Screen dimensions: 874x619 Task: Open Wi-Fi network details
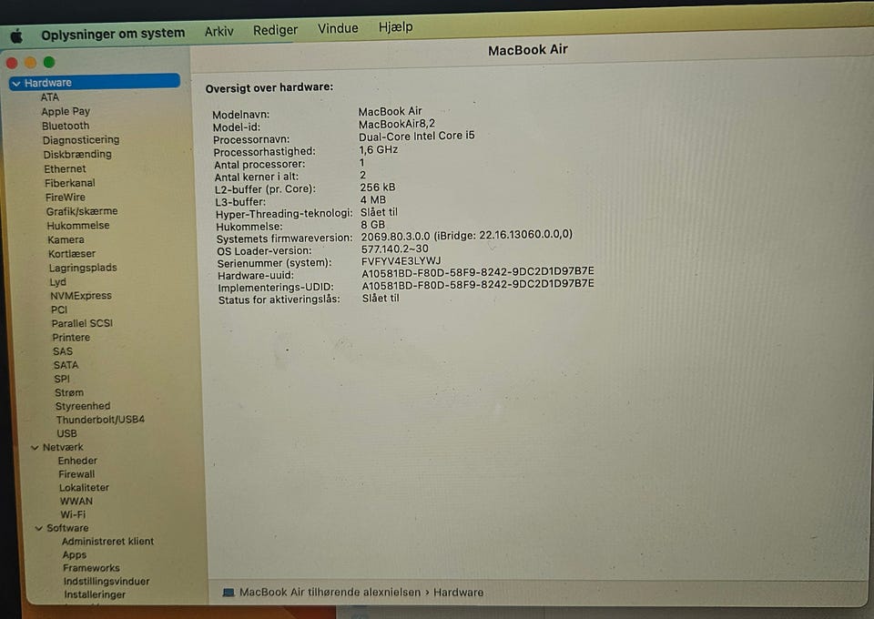click(73, 514)
